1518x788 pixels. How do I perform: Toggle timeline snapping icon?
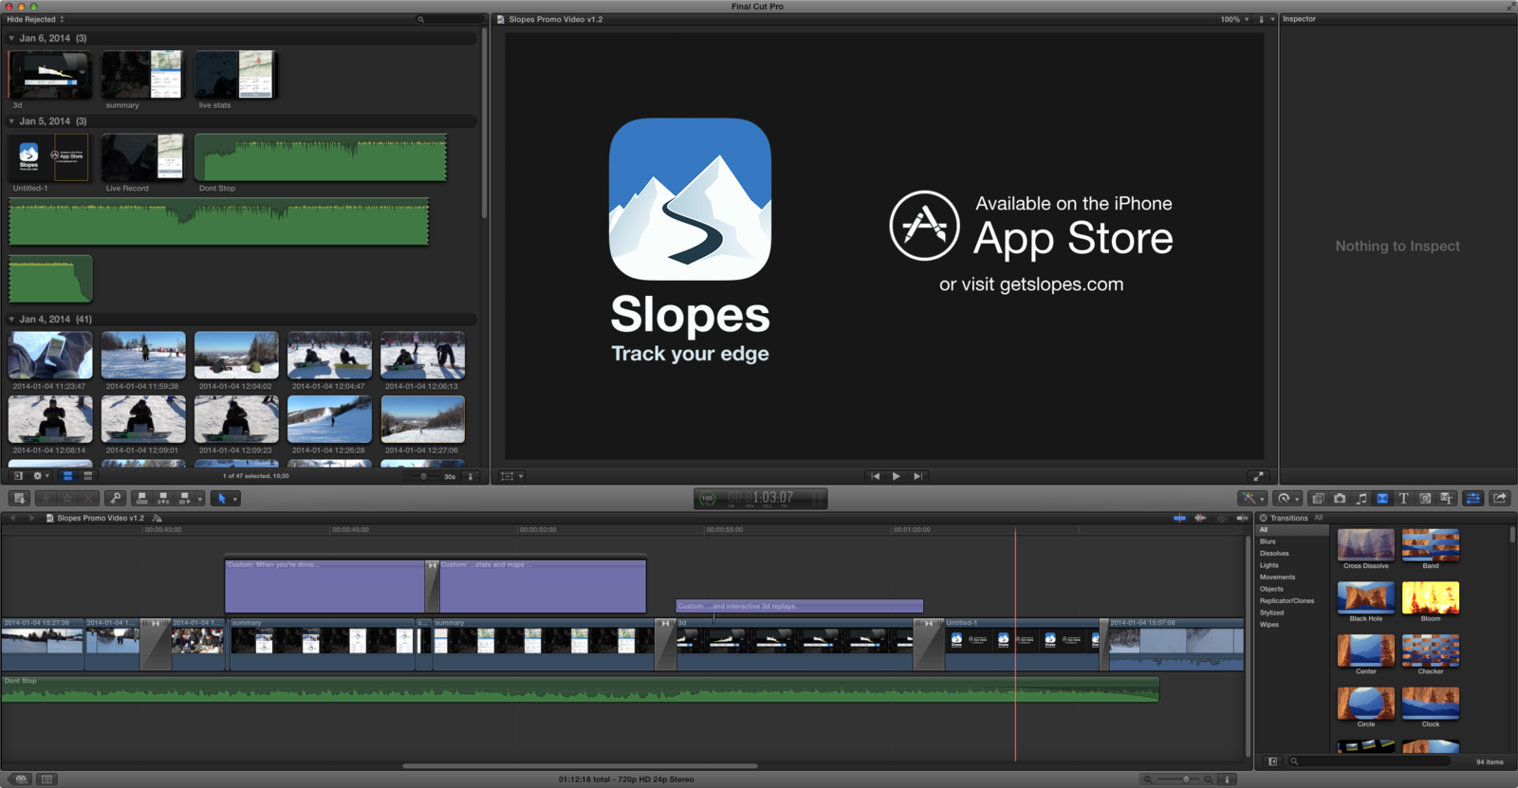tap(1242, 518)
